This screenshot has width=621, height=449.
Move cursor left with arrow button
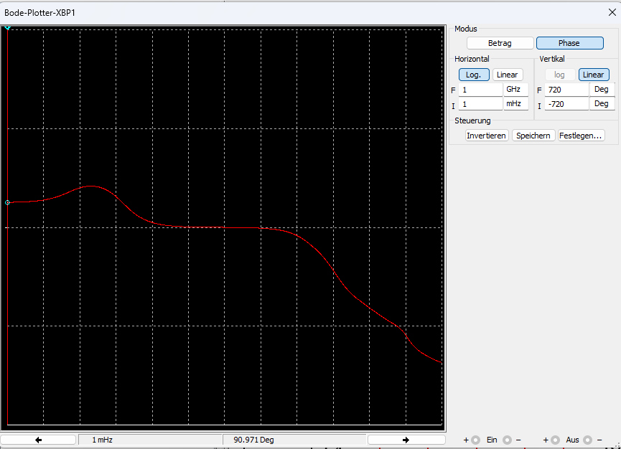coord(38,440)
